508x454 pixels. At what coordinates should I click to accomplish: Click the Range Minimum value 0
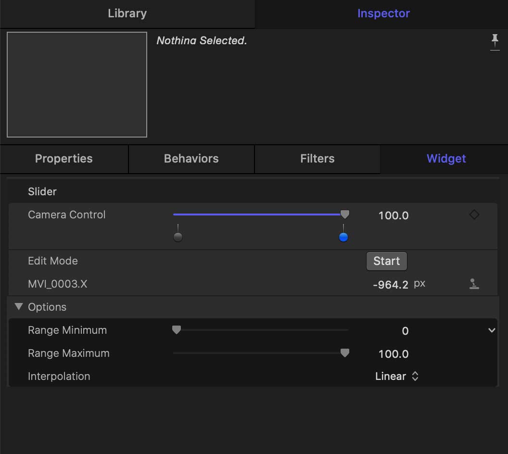[405, 331]
